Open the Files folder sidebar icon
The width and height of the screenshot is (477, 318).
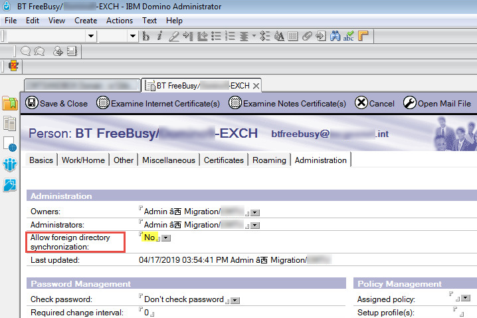[10, 103]
